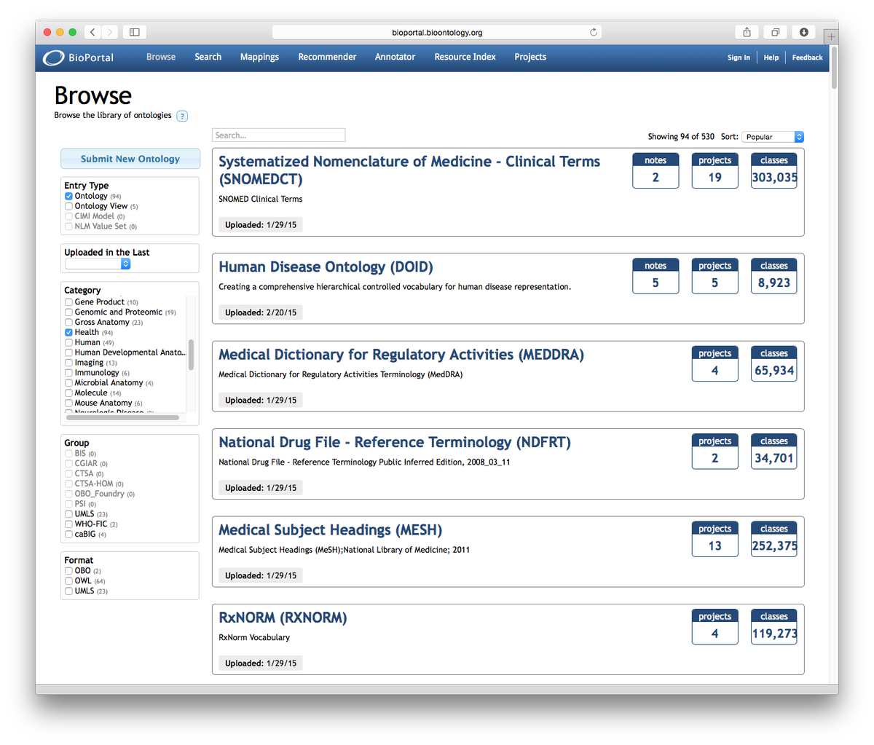Check the Ontology View entry type

[x=68, y=207]
